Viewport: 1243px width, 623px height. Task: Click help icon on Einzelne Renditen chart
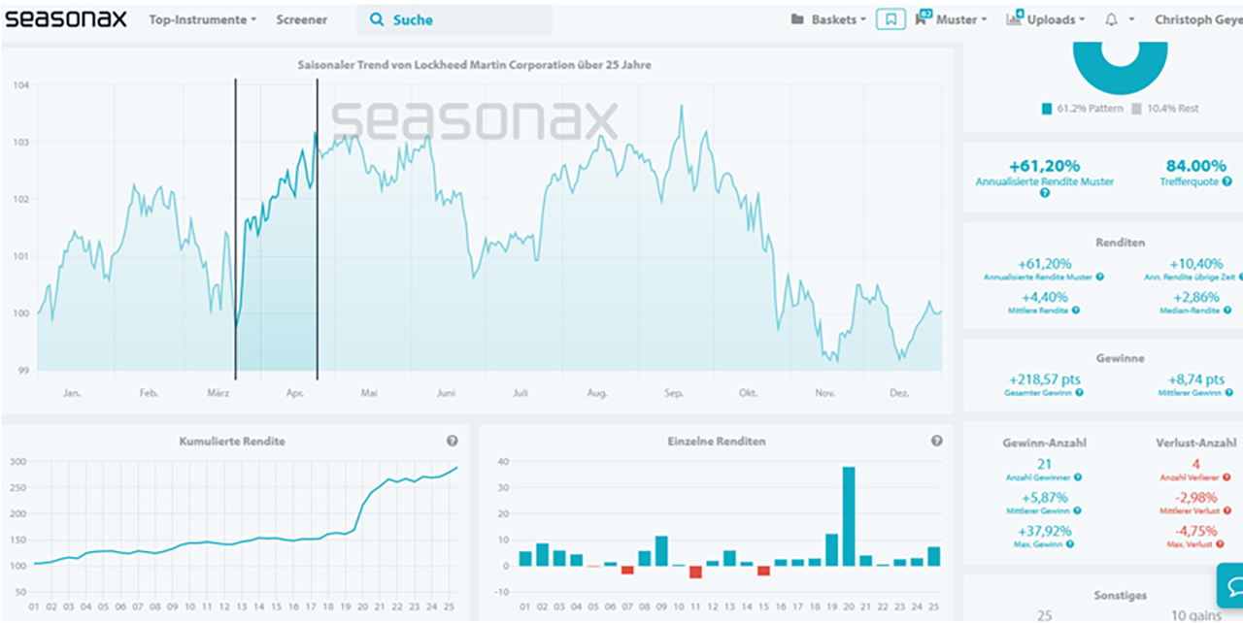tap(936, 441)
